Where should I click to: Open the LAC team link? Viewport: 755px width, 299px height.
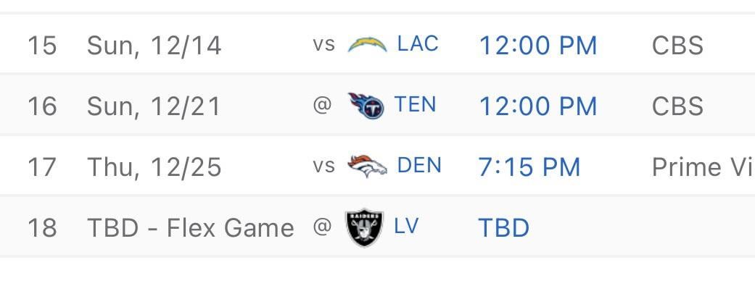[x=418, y=44]
